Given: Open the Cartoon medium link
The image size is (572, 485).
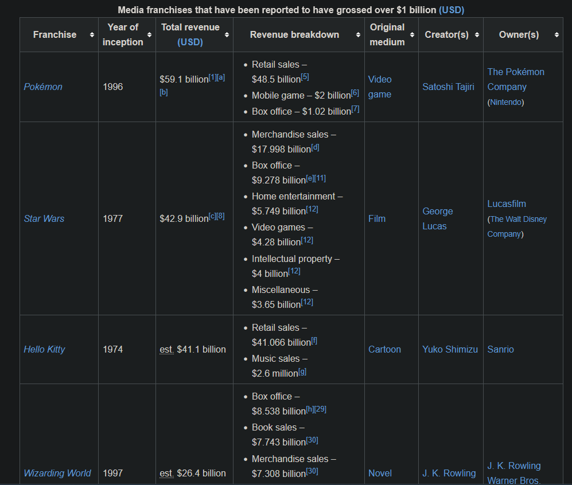Looking at the screenshot, I should [x=384, y=350].
